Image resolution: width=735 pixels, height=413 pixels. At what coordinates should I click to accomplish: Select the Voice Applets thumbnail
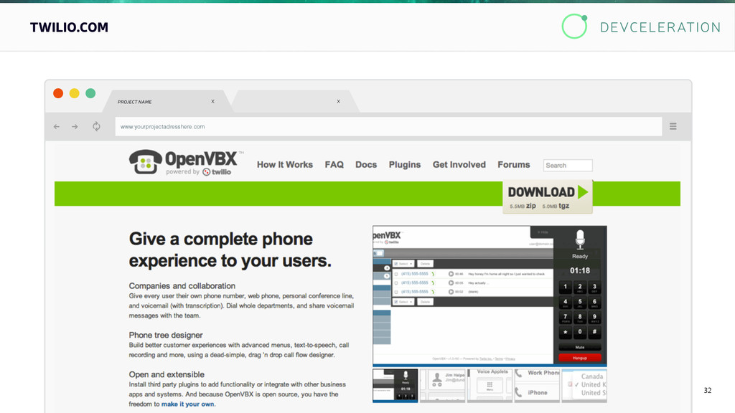490,386
